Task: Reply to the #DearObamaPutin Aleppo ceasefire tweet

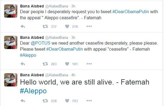Action: pos(23,26)
